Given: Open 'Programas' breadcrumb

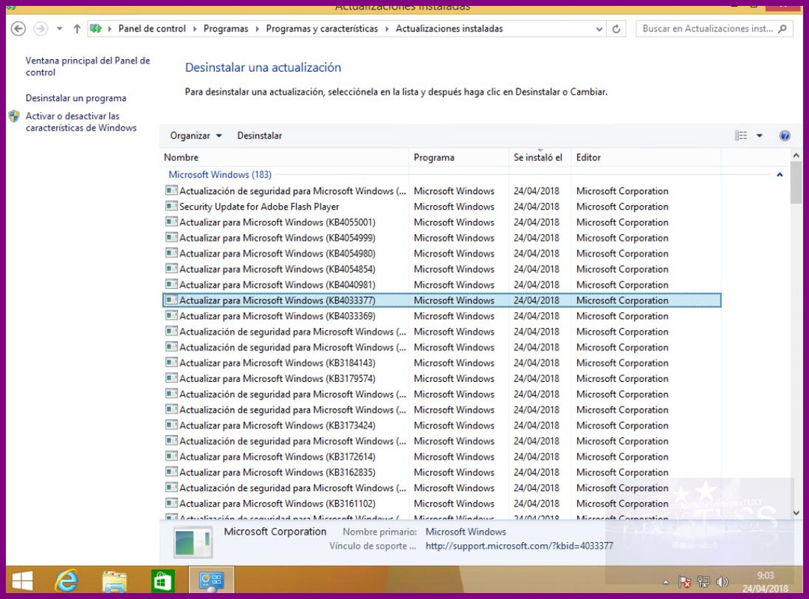Looking at the screenshot, I should tap(225, 29).
